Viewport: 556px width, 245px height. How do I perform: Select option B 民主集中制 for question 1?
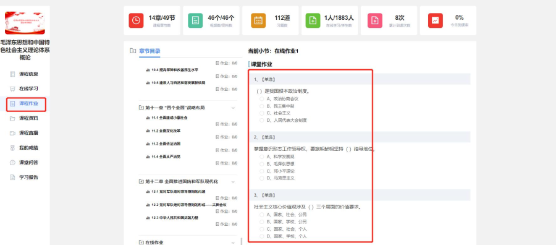(262, 106)
